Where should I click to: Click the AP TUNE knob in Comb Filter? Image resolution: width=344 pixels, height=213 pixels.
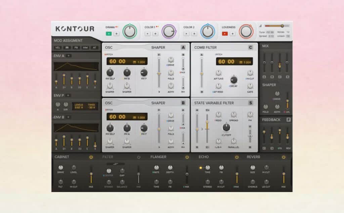218,73
